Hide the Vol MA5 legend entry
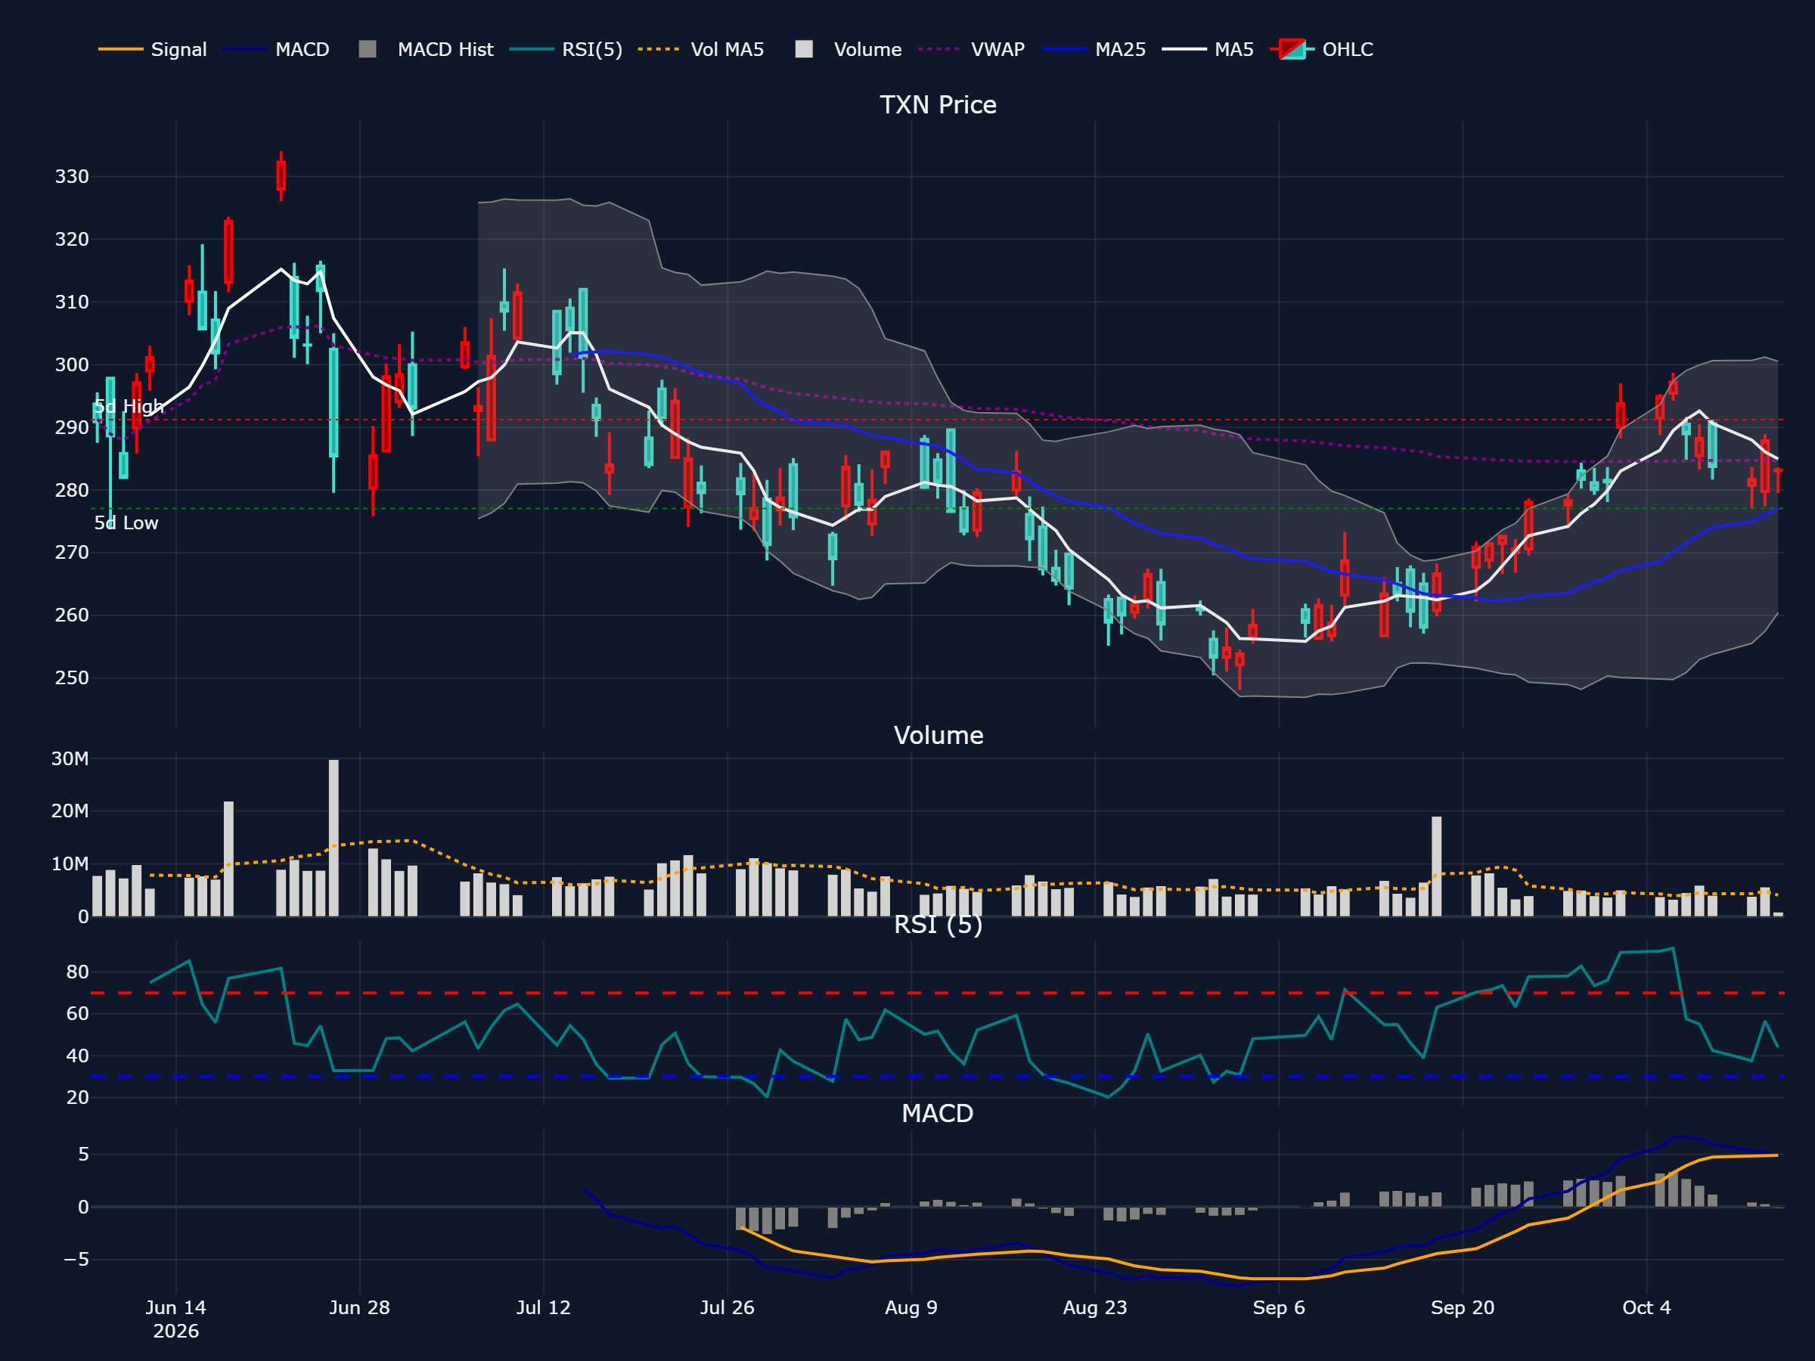Screen dimensions: 1815x1361 coord(701,49)
